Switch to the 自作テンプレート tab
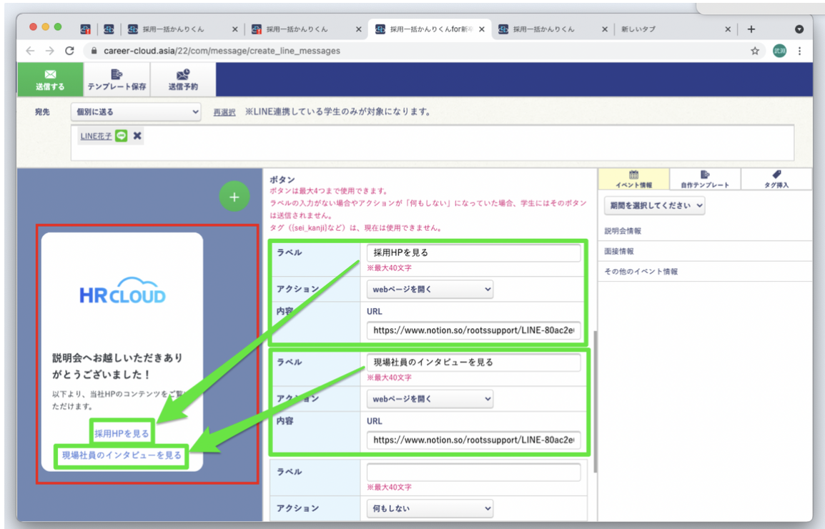 click(x=705, y=179)
